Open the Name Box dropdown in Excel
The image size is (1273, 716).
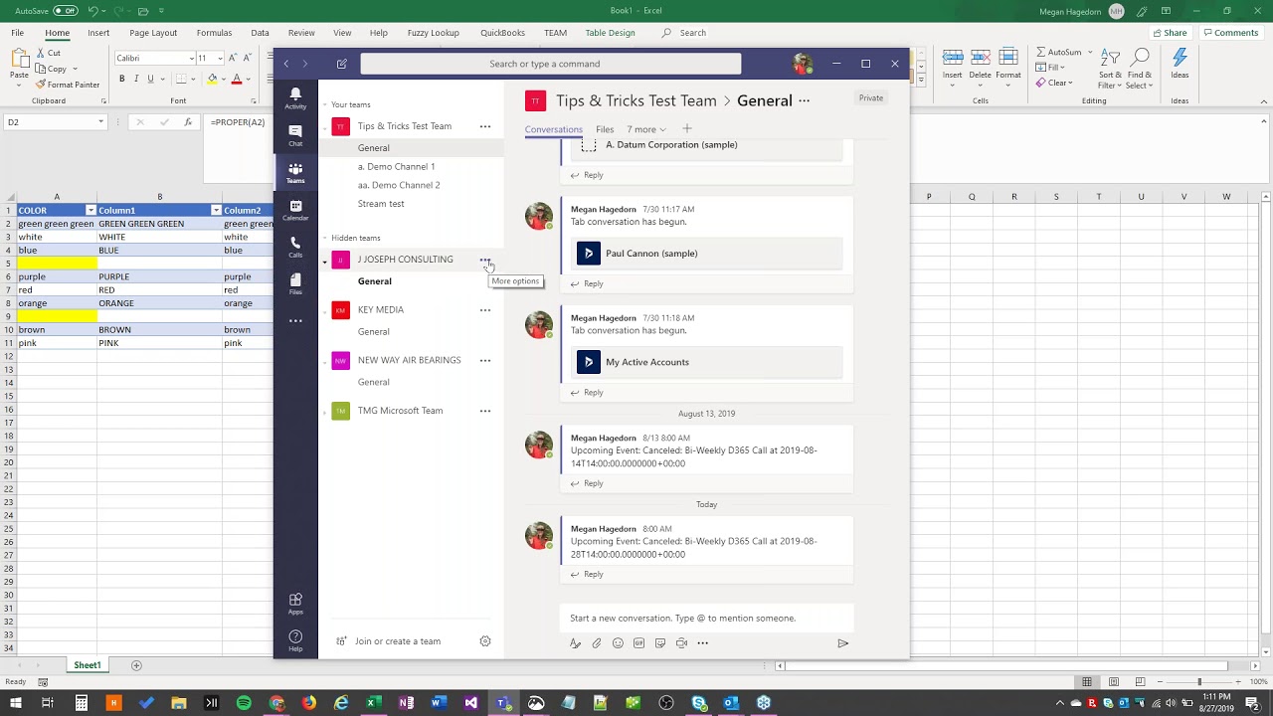(x=100, y=122)
